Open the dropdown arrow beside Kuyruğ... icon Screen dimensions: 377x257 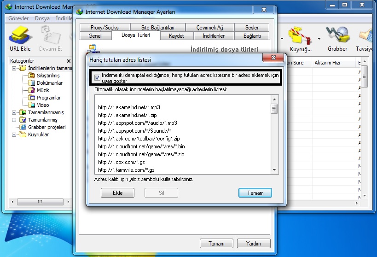(319, 39)
